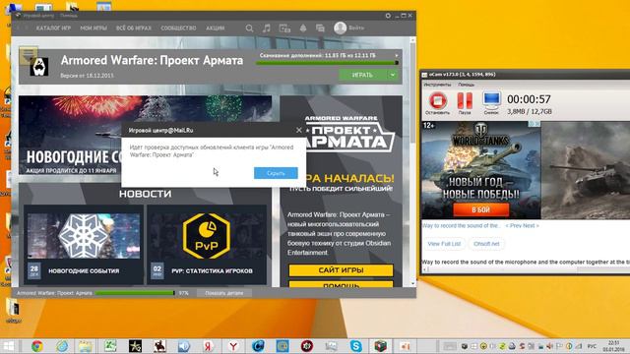Image resolution: width=630 pixels, height=354 pixels.
Task: Open PVP: СТАТИСТИКА ИГРОКОВ news thumbnail
Action: [207, 236]
